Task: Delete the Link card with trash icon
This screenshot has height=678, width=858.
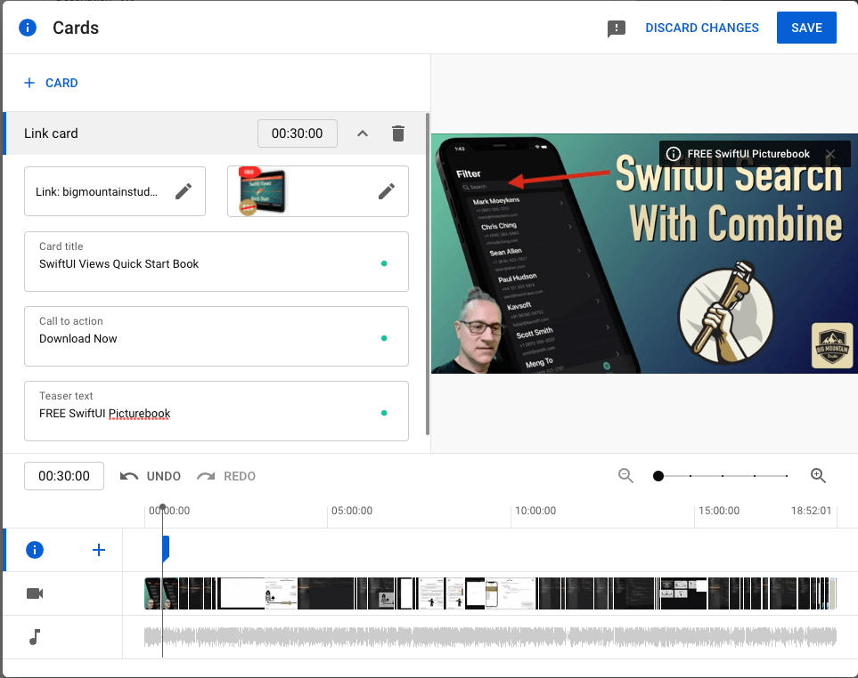Action: point(398,133)
